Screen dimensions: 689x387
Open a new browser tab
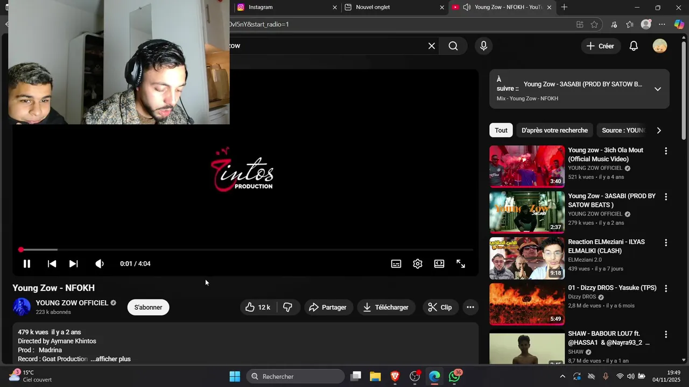(x=564, y=8)
